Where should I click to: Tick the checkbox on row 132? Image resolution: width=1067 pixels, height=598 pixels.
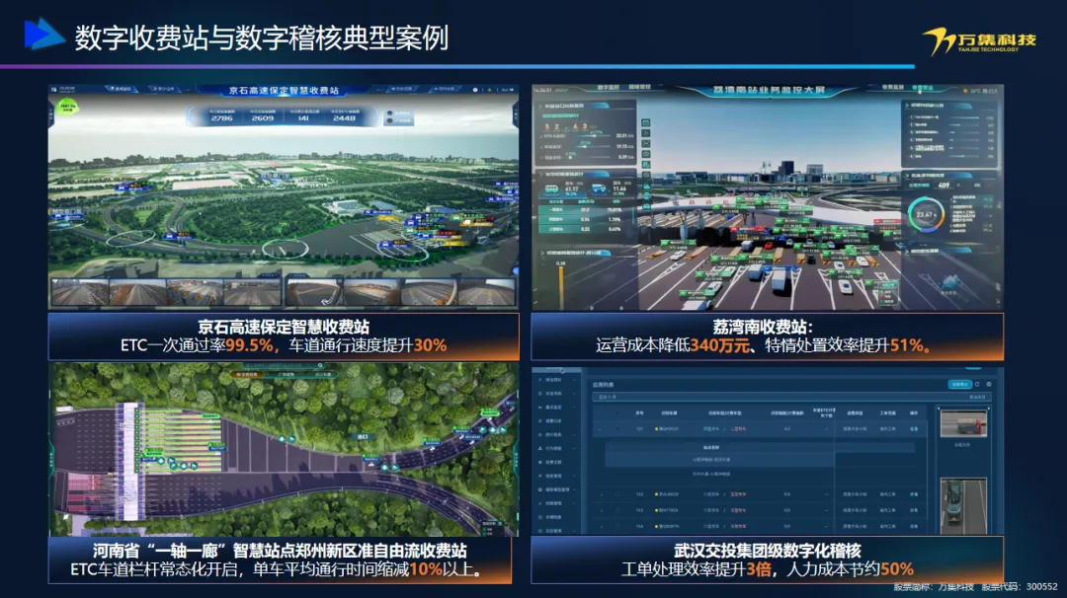617,494
